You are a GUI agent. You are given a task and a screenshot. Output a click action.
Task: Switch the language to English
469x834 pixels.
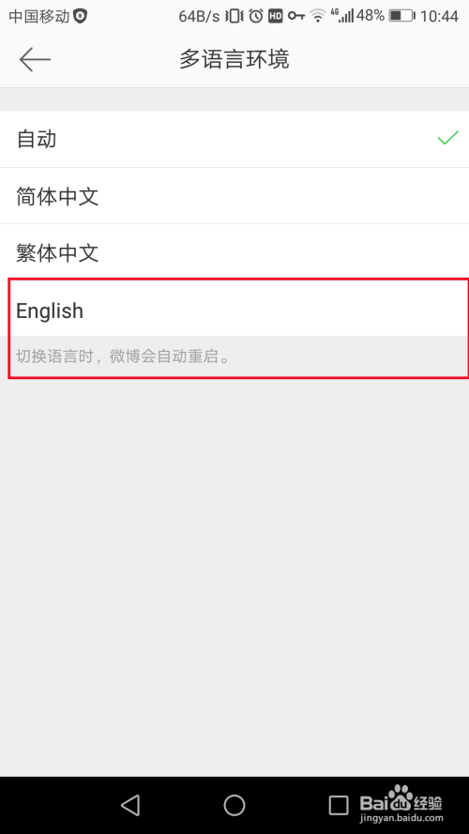point(234,309)
